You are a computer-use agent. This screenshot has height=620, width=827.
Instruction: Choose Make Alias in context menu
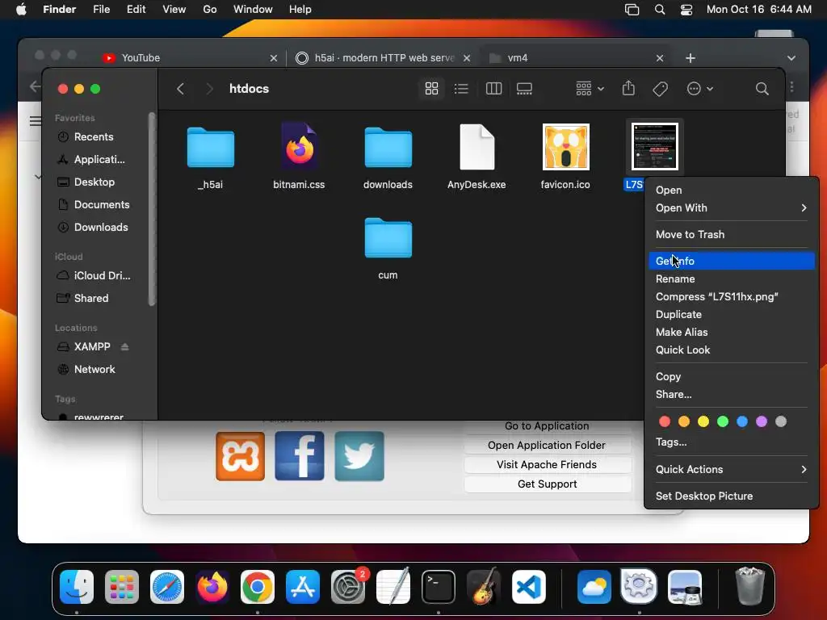click(x=732, y=332)
